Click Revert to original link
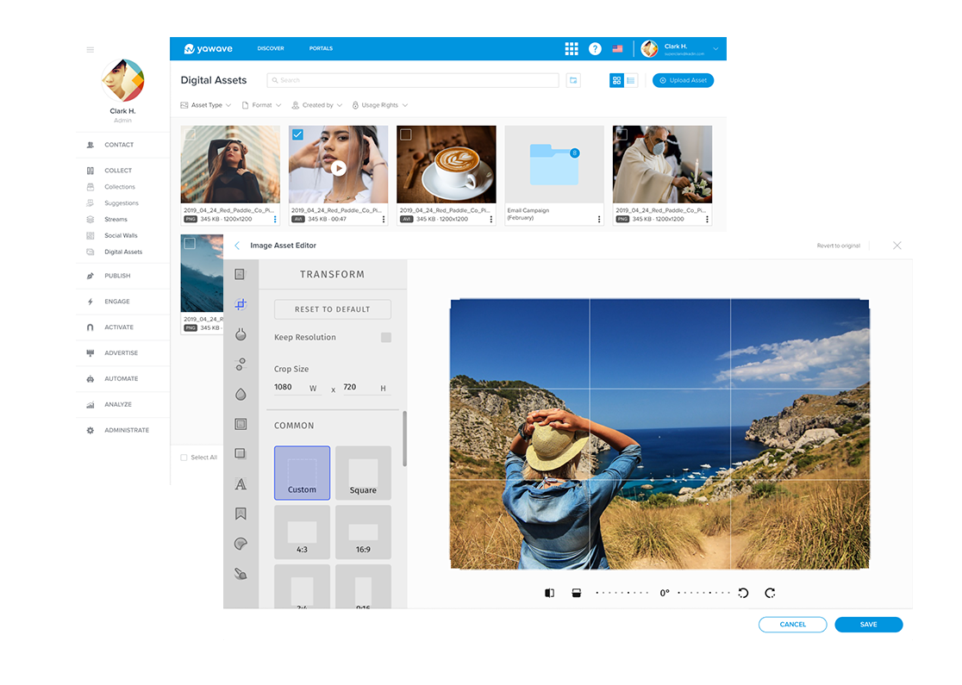This screenshot has width=962, height=685. click(x=838, y=246)
